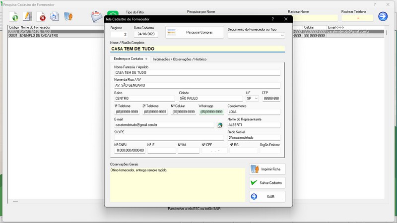Open the Pesquisar Compras button

pos(195,32)
